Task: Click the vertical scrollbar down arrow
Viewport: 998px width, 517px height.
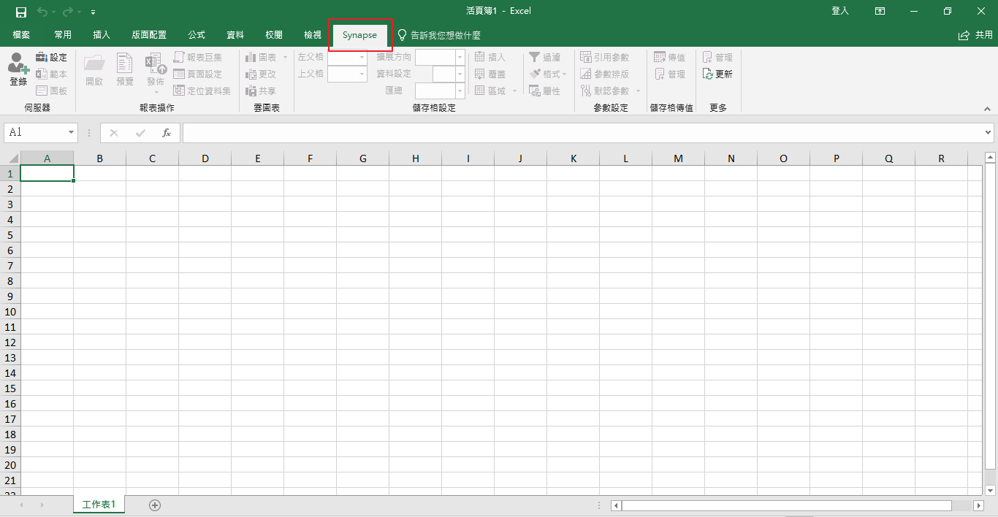Action: tap(990, 490)
